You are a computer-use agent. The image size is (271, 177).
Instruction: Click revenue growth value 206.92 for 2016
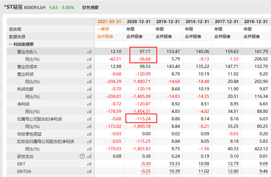pyautogui.click(x=261, y=59)
